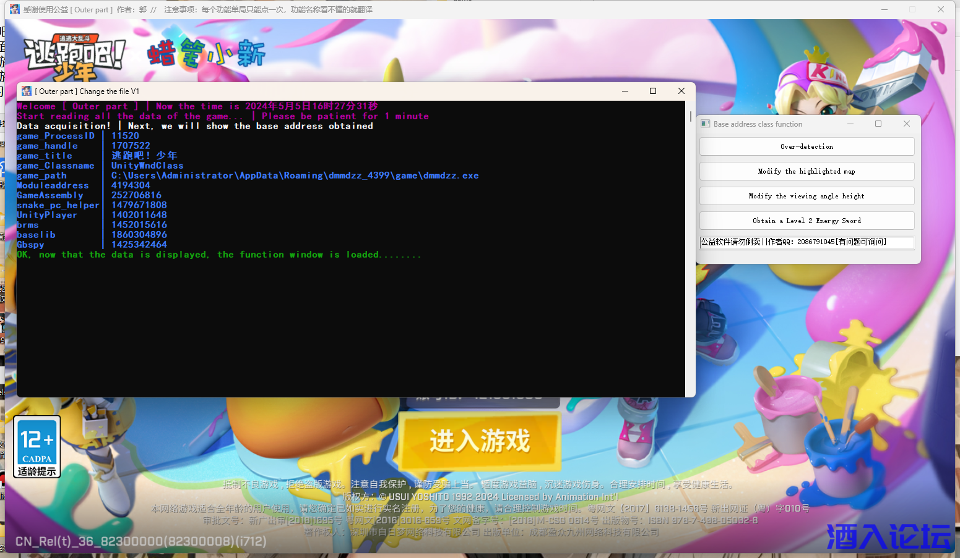This screenshot has height=558, width=960.
Task: Click the green 'OK, now that the data' line
Action: pos(219,255)
